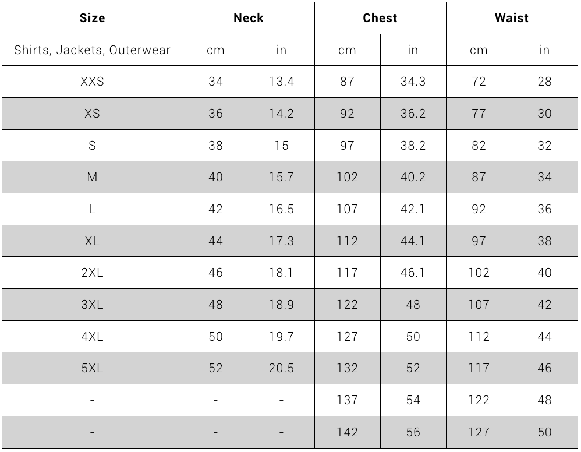Image resolution: width=581 pixels, height=452 pixels.
Task: Select the 2XL size cell
Action: (92, 273)
